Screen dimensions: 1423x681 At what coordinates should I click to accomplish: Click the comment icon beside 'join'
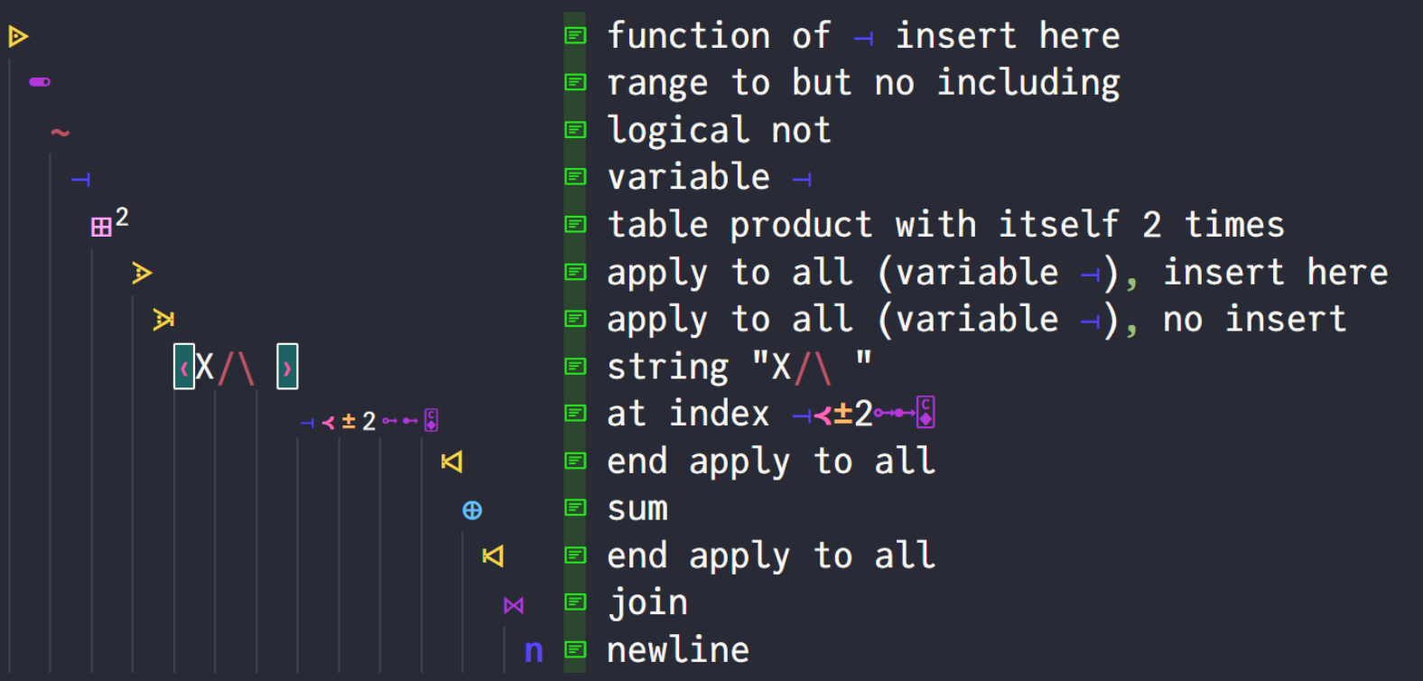pos(575,602)
